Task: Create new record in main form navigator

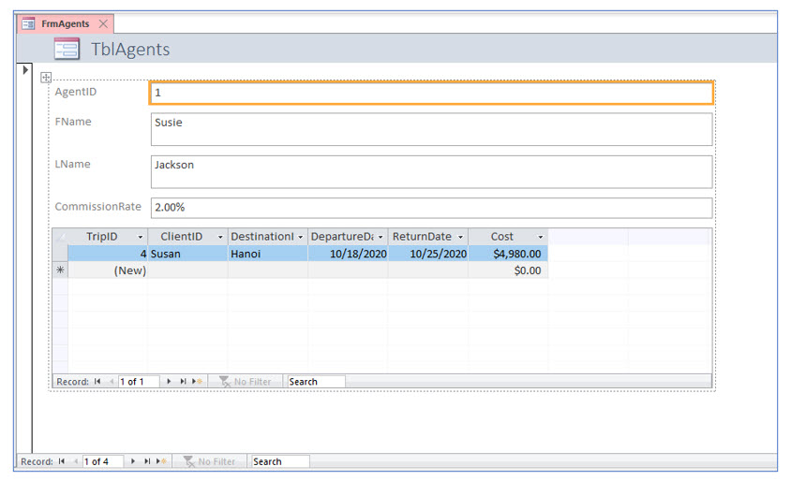Action: (161, 461)
